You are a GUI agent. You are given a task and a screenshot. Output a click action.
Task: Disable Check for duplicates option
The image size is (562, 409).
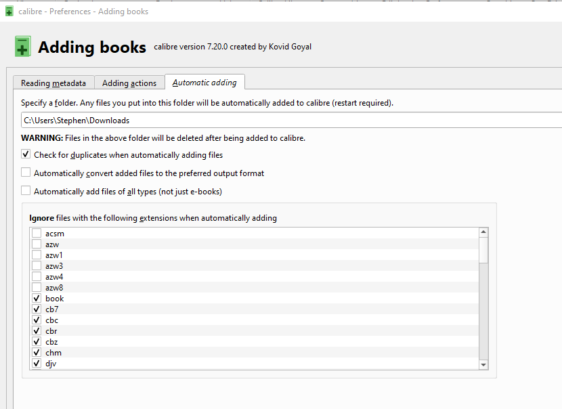tap(26, 155)
